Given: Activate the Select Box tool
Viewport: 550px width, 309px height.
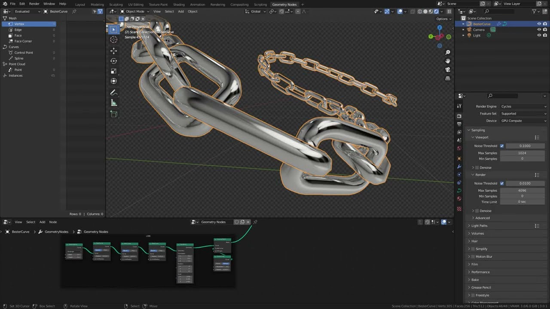Looking at the screenshot, I should pos(113,29).
